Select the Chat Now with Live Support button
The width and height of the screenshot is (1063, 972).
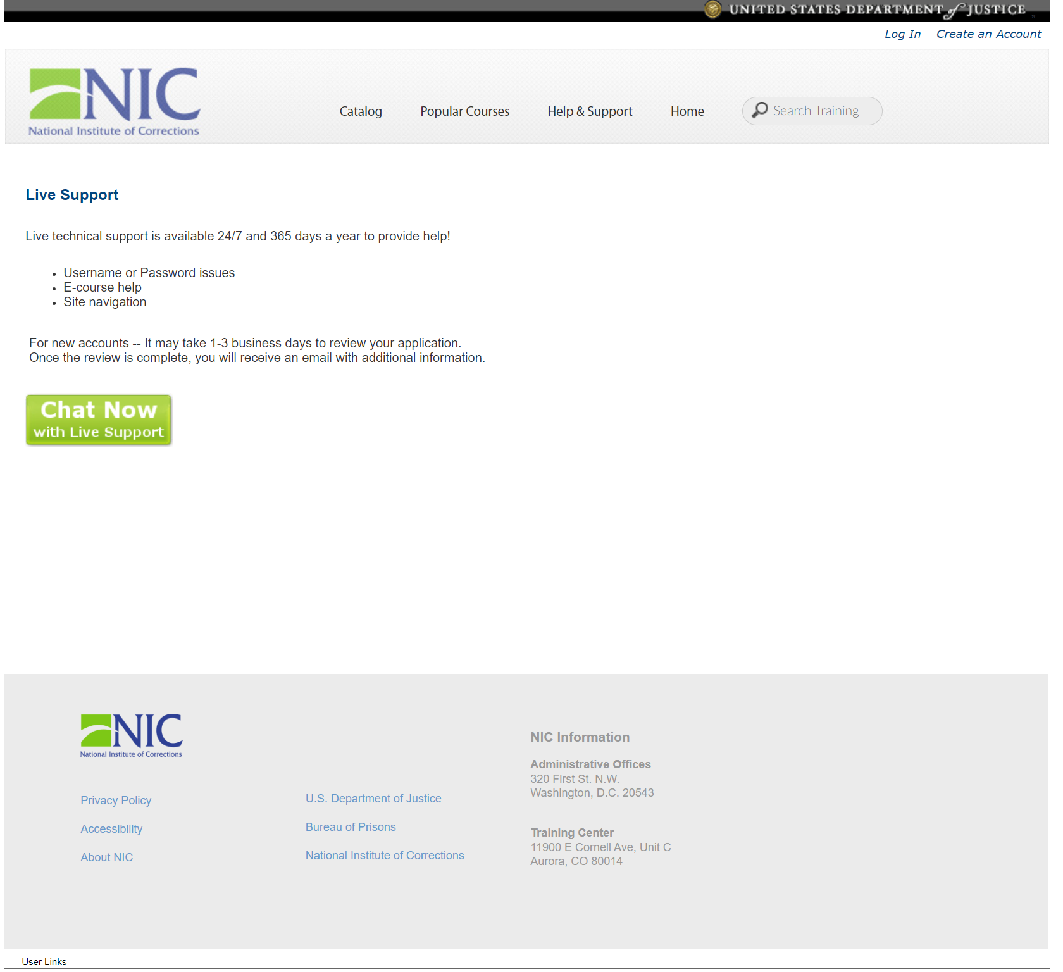(98, 420)
